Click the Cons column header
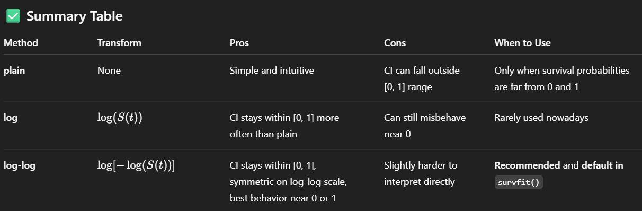Screen dimensions: 642x211 (395, 43)
